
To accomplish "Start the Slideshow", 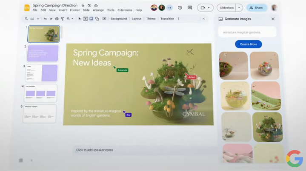I will tap(227, 8).
